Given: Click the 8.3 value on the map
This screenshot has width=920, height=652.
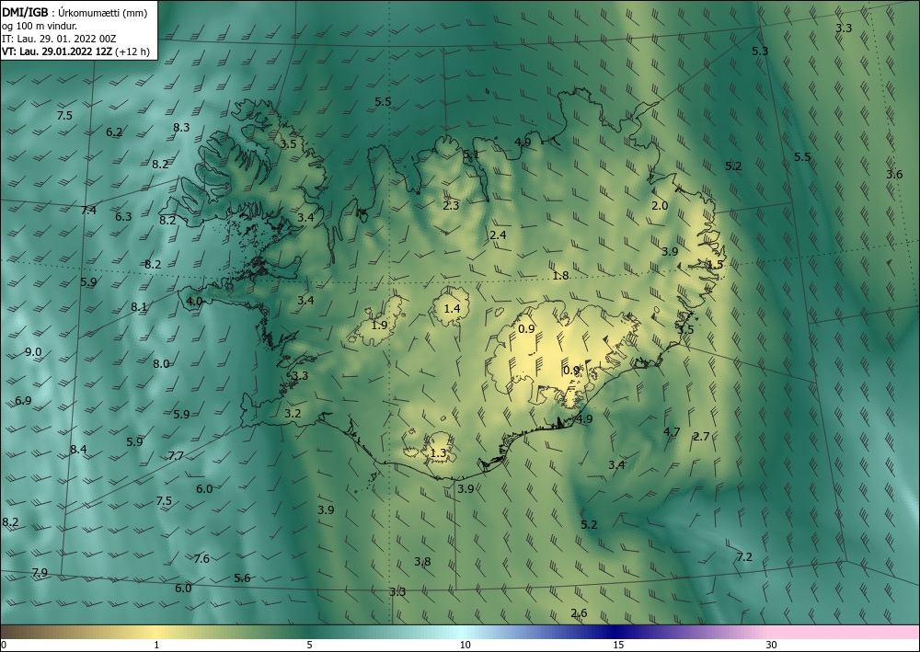Looking at the screenshot, I should [181, 127].
